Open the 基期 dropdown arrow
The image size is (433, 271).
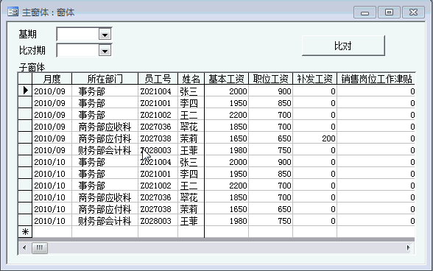click(105, 35)
